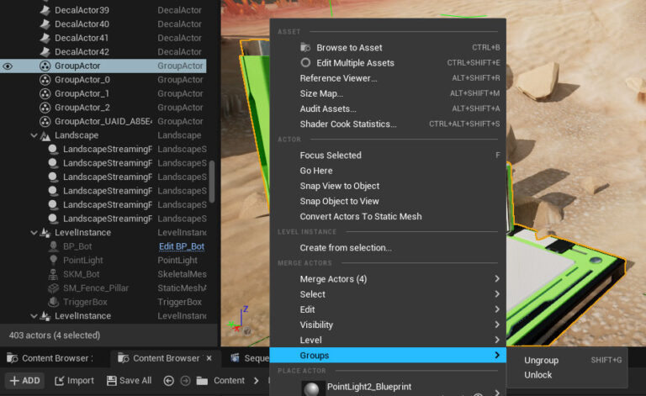Viewport: 646px width, 396px height.
Task: Close the active Content Browser tab
Action: coord(210,358)
